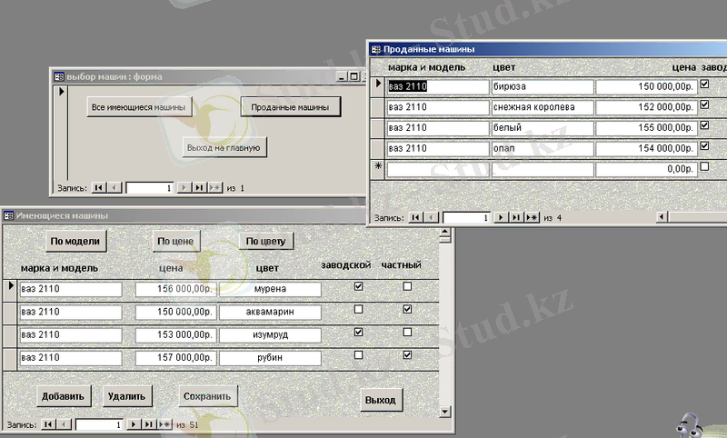Toggle checkbox in снежная королева row
Viewport: 727px width, 438px height.
pyautogui.click(x=704, y=105)
